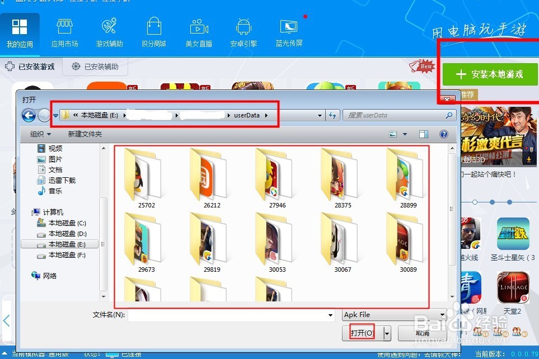Go back with the dialog back arrow

tap(29, 115)
